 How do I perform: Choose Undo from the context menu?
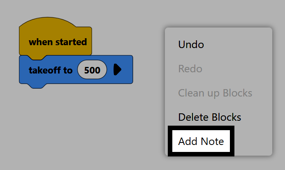pyautogui.click(x=191, y=44)
